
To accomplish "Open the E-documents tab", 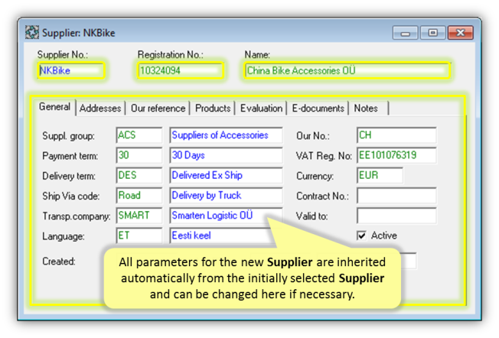I will tap(318, 109).
